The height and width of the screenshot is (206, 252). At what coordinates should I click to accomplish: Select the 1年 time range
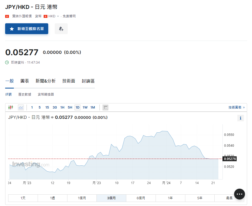(x=170, y=198)
